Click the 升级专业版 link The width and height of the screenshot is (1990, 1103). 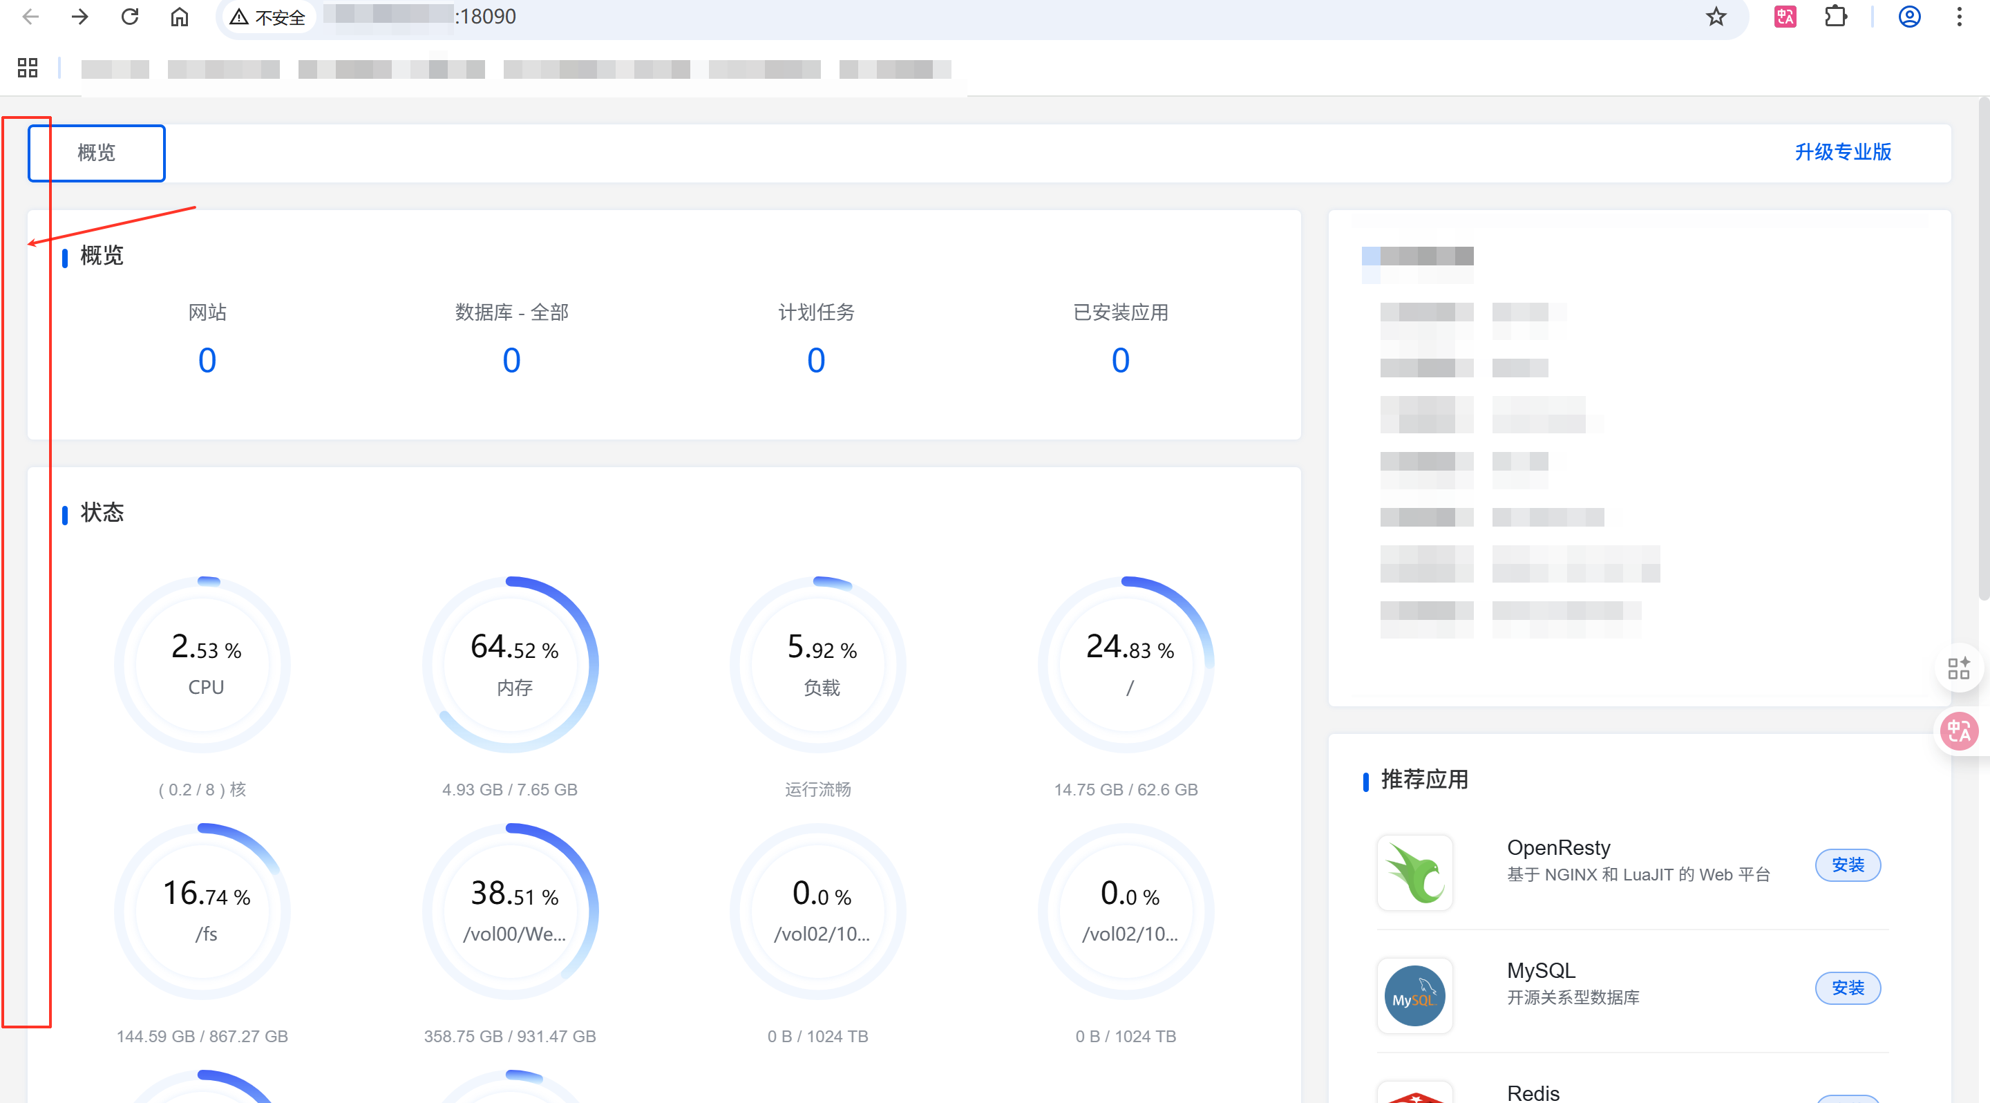[1842, 151]
